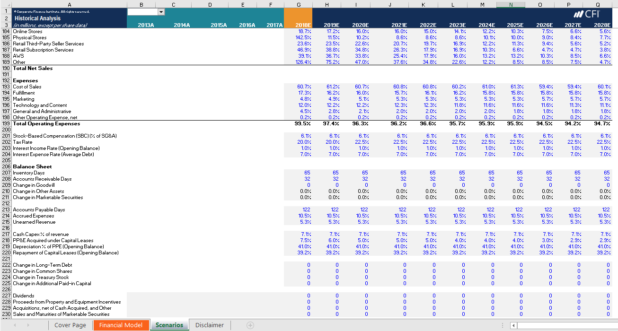Viewport: 618px width, 331px height.
Task: View the Disclaimer sheet
Action: coord(209,325)
